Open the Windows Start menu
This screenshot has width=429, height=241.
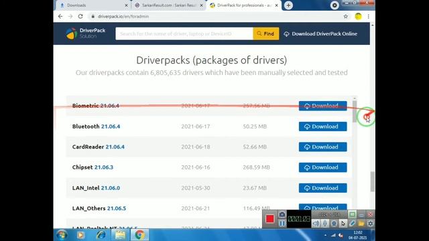[62, 235]
